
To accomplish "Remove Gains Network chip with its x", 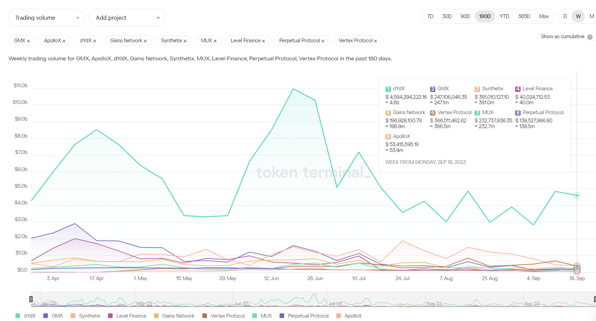I will tap(145, 41).
